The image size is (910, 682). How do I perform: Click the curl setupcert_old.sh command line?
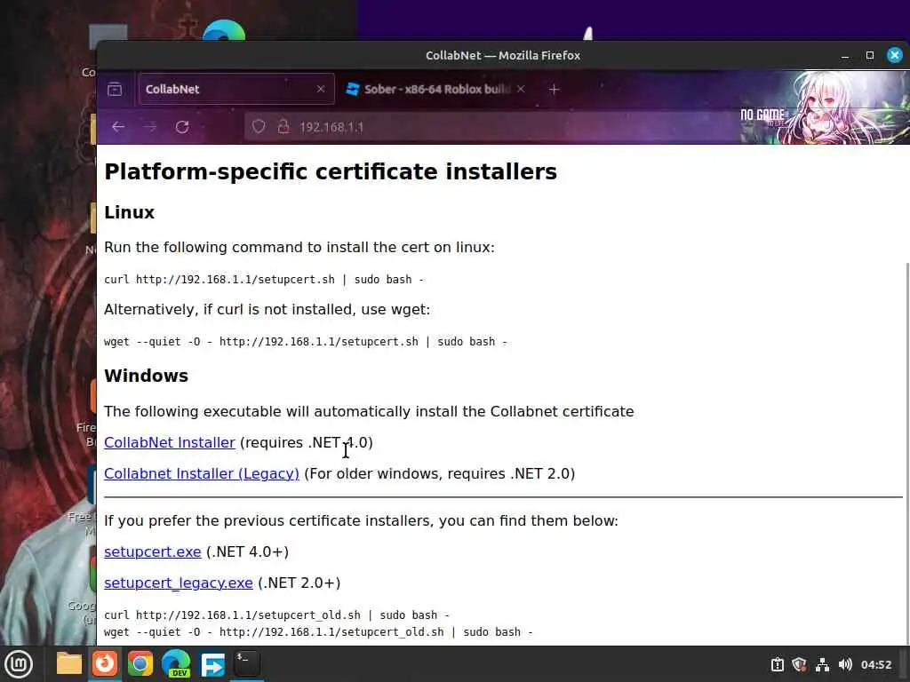click(x=277, y=615)
